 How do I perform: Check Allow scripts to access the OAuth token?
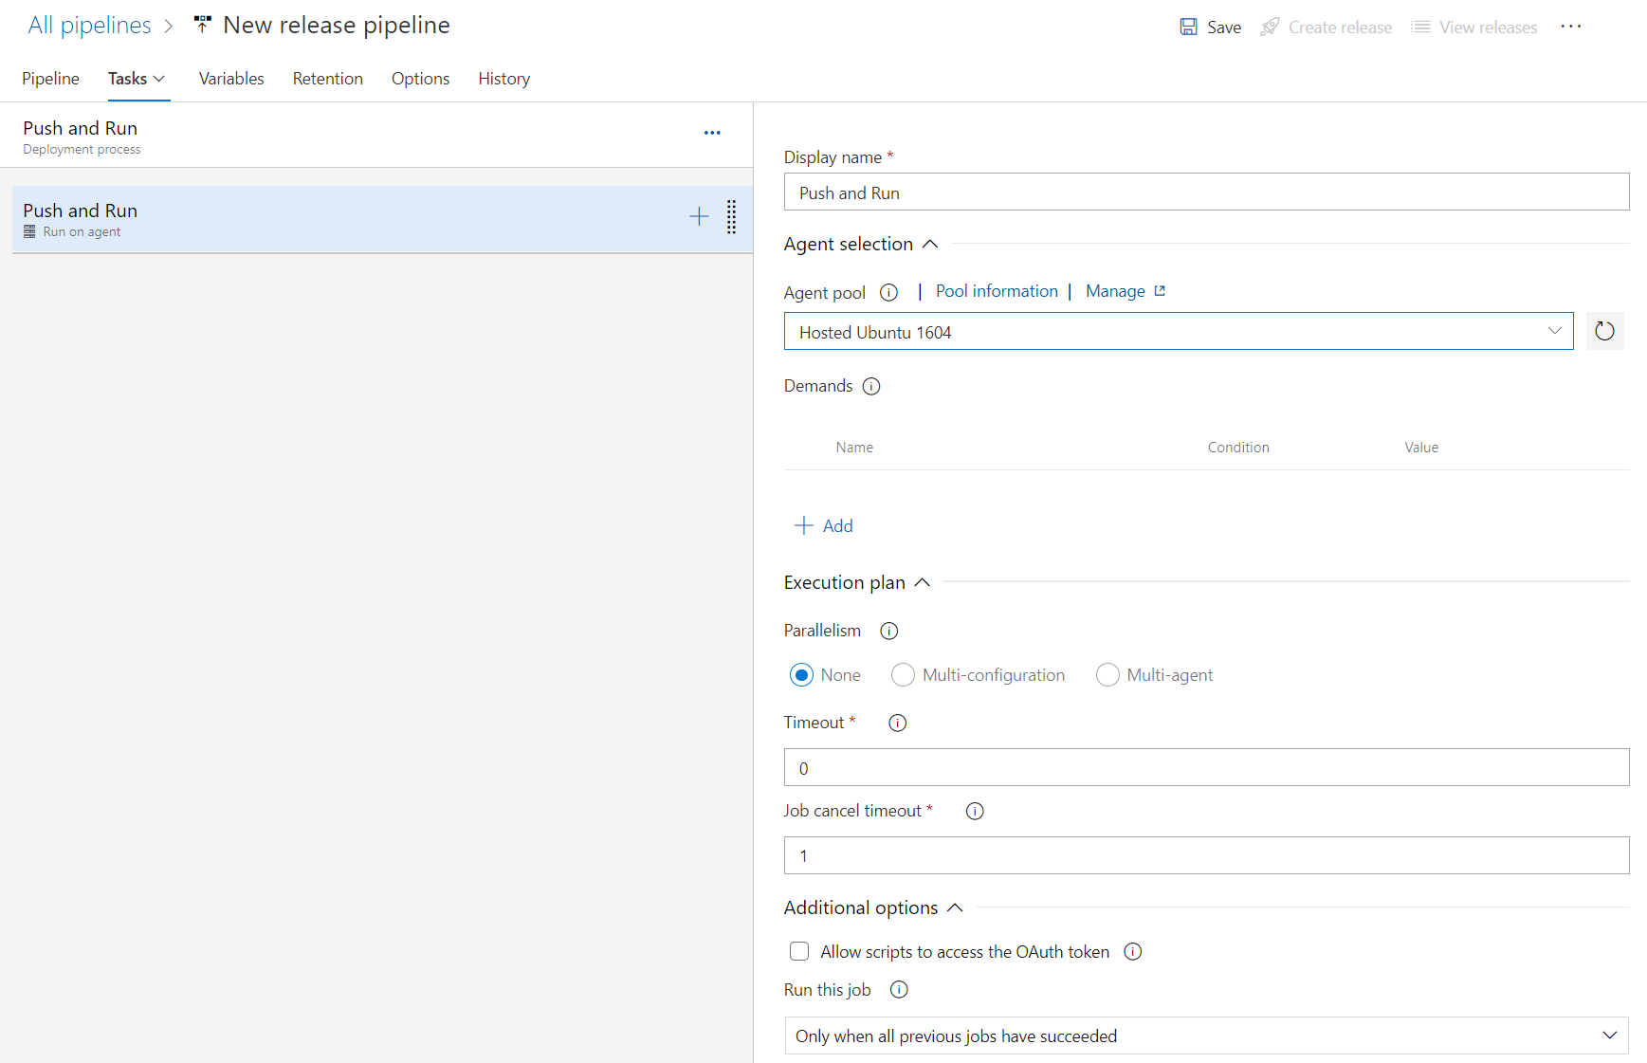pos(799,950)
